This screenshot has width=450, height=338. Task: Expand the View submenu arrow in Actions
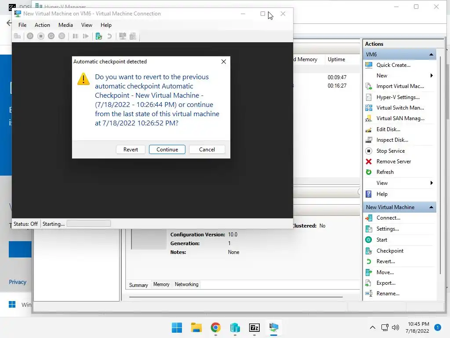432,183
